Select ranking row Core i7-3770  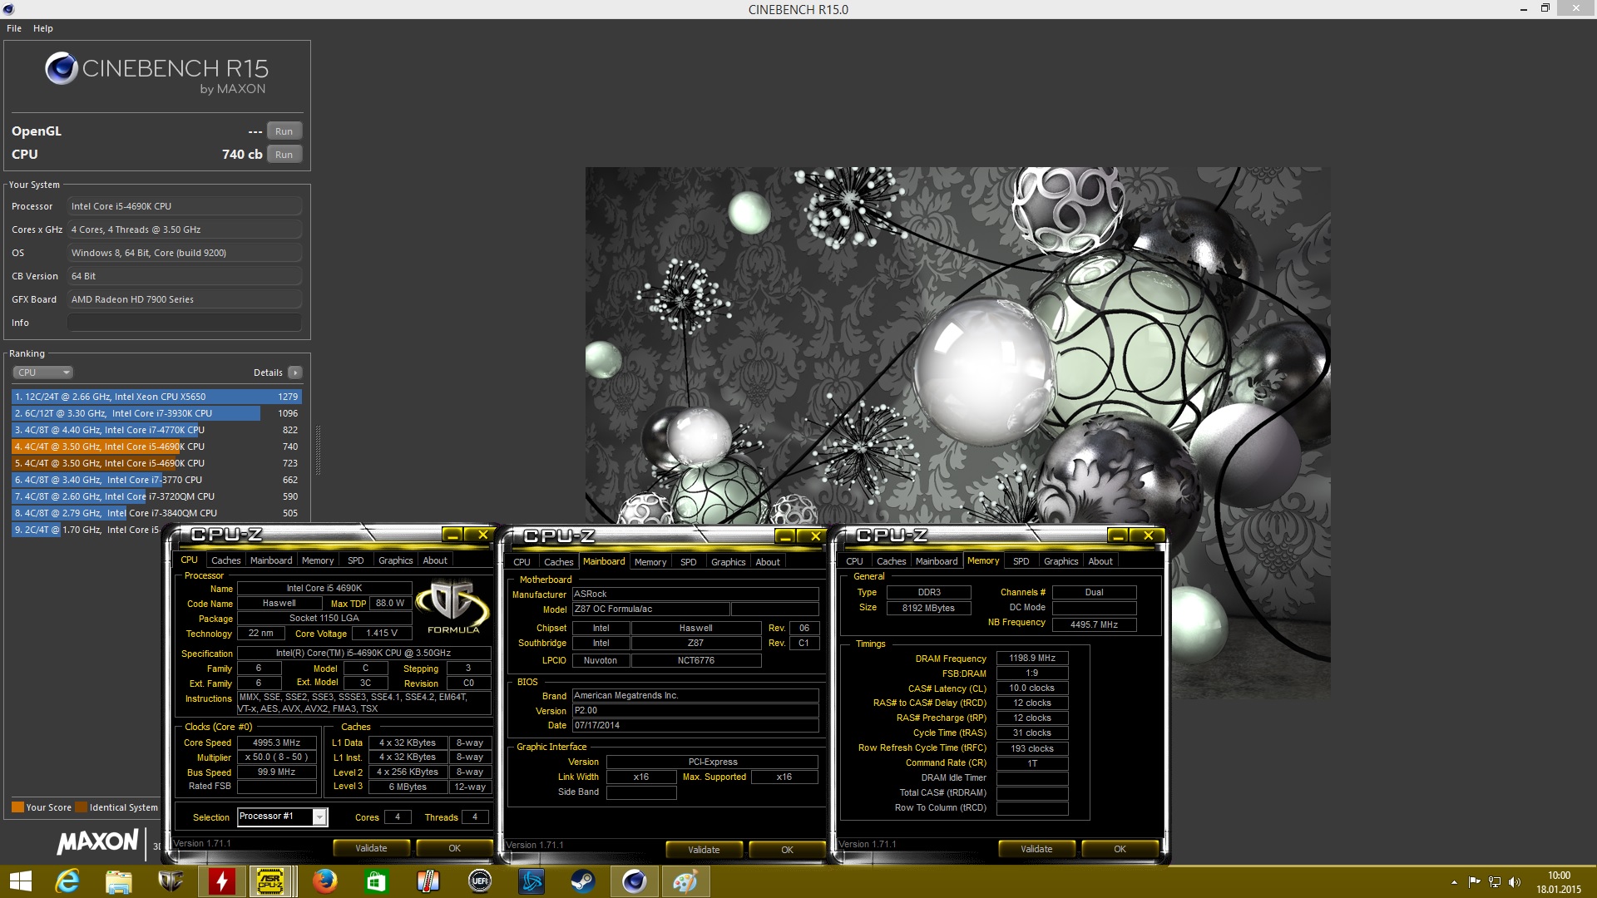click(156, 480)
